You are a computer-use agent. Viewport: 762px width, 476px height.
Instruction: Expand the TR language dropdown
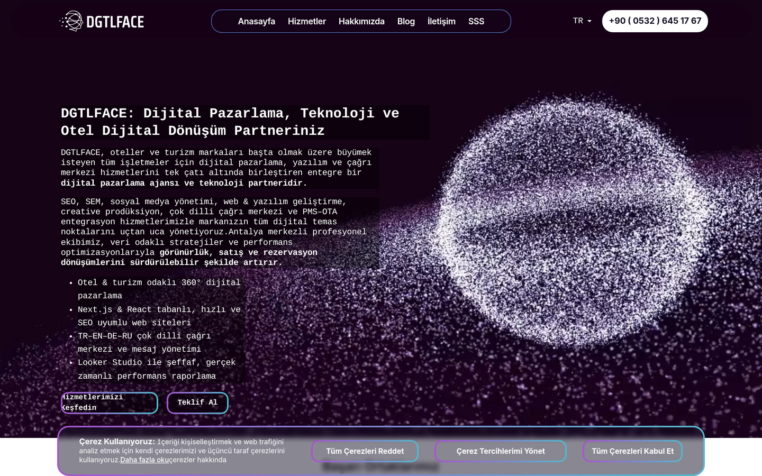pos(582,21)
